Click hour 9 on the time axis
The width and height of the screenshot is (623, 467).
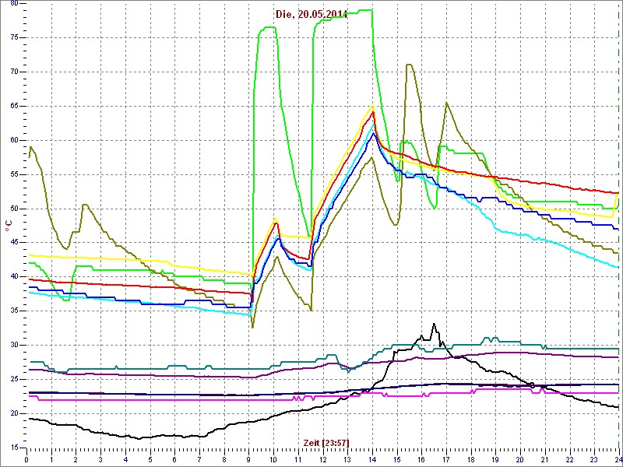point(248,460)
